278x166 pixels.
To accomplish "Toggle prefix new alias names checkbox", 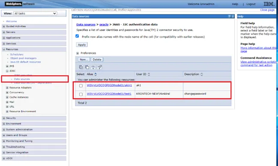I will click(77, 36).
